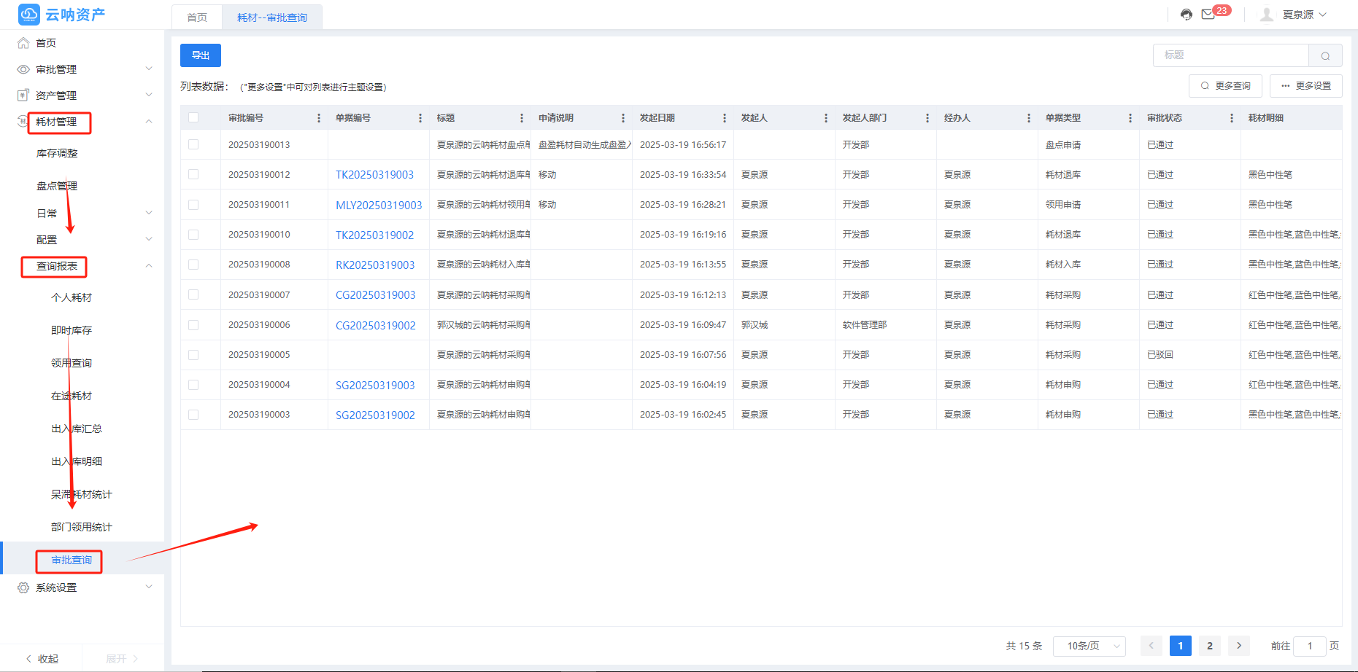Open 呆滞耗材统计 report menu item
Image resolution: width=1358 pixels, height=672 pixels.
click(82, 494)
